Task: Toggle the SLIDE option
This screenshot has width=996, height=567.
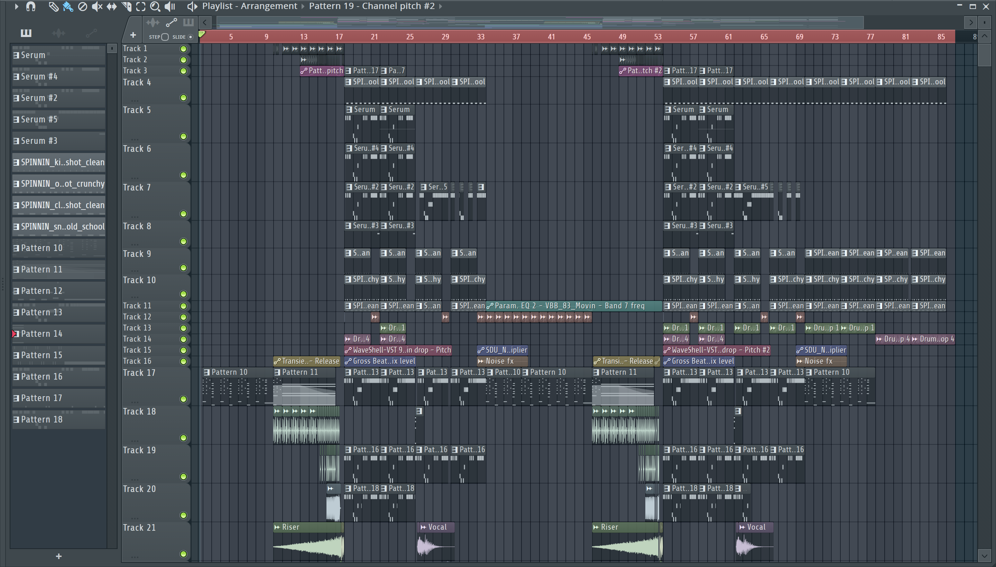Action: pyautogui.click(x=190, y=37)
